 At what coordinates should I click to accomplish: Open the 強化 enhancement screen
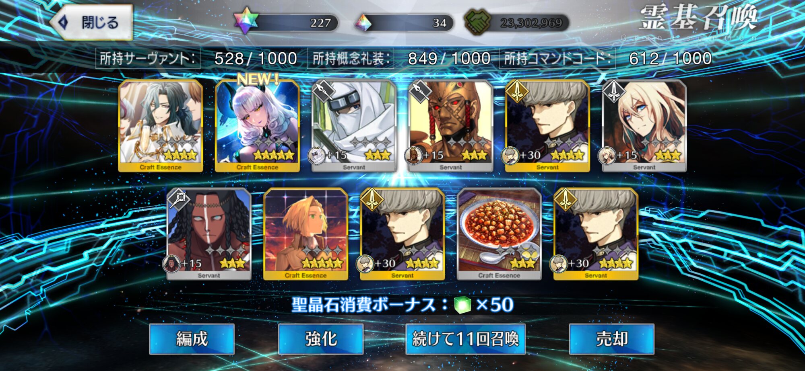coord(321,339)
